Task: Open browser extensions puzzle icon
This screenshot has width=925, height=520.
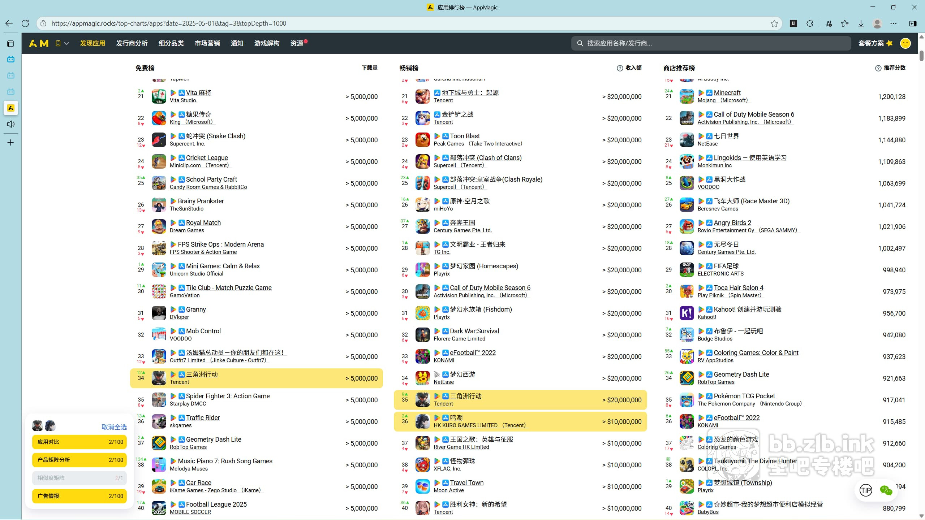Action: [810, 23]
